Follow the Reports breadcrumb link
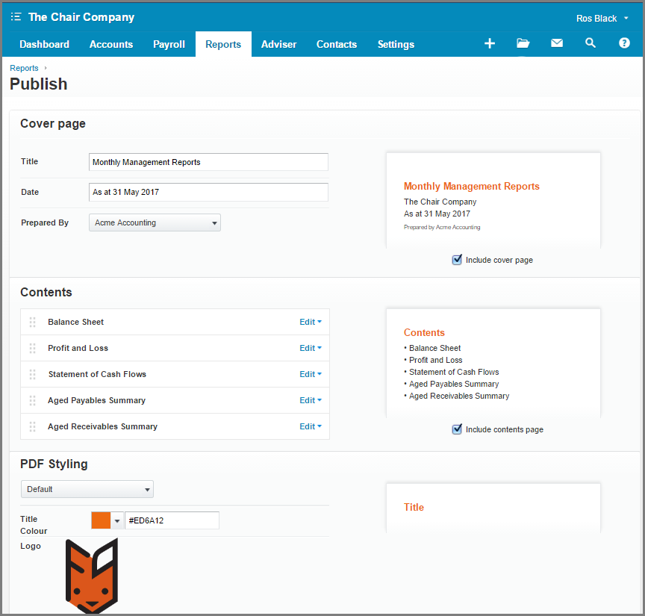Viewport: 645px width, 616px height. click(x=24, y=68)
